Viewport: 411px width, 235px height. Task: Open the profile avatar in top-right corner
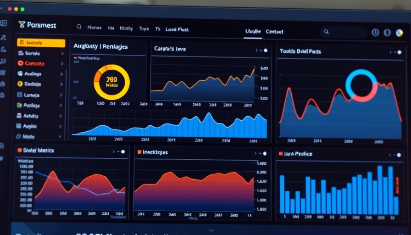(x=399, y=32)
